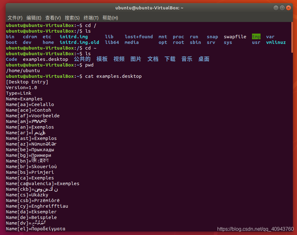This screenshot has width=297, height=235.
Task: Click the Name[az]=Nümunələr line
Action: [x=31, y=144]
